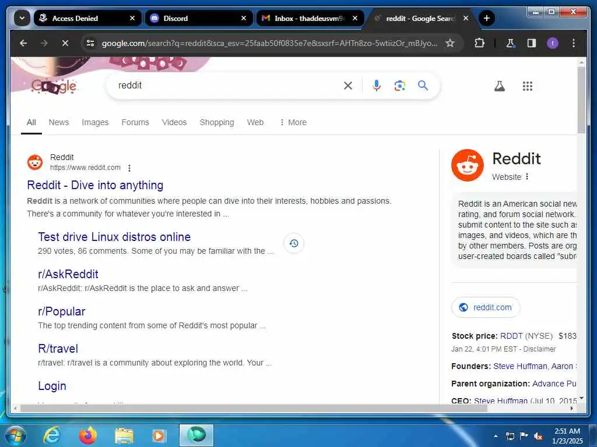Viewport: 597px width, 447px height.
Task: Open the Windows Start button
Action: click(16, 435)
